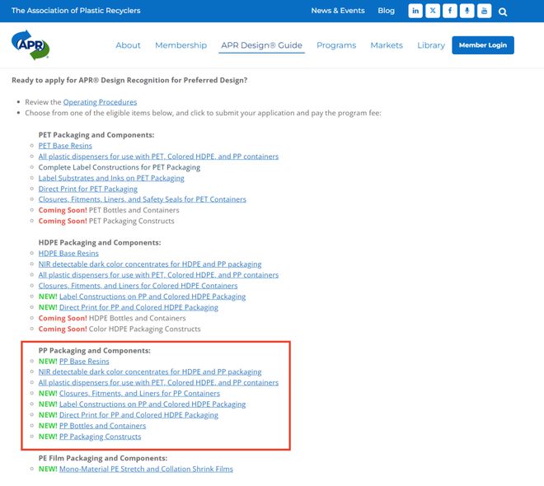Open the APR Design Guide menu
544x486 pixels.
point(261,45)
